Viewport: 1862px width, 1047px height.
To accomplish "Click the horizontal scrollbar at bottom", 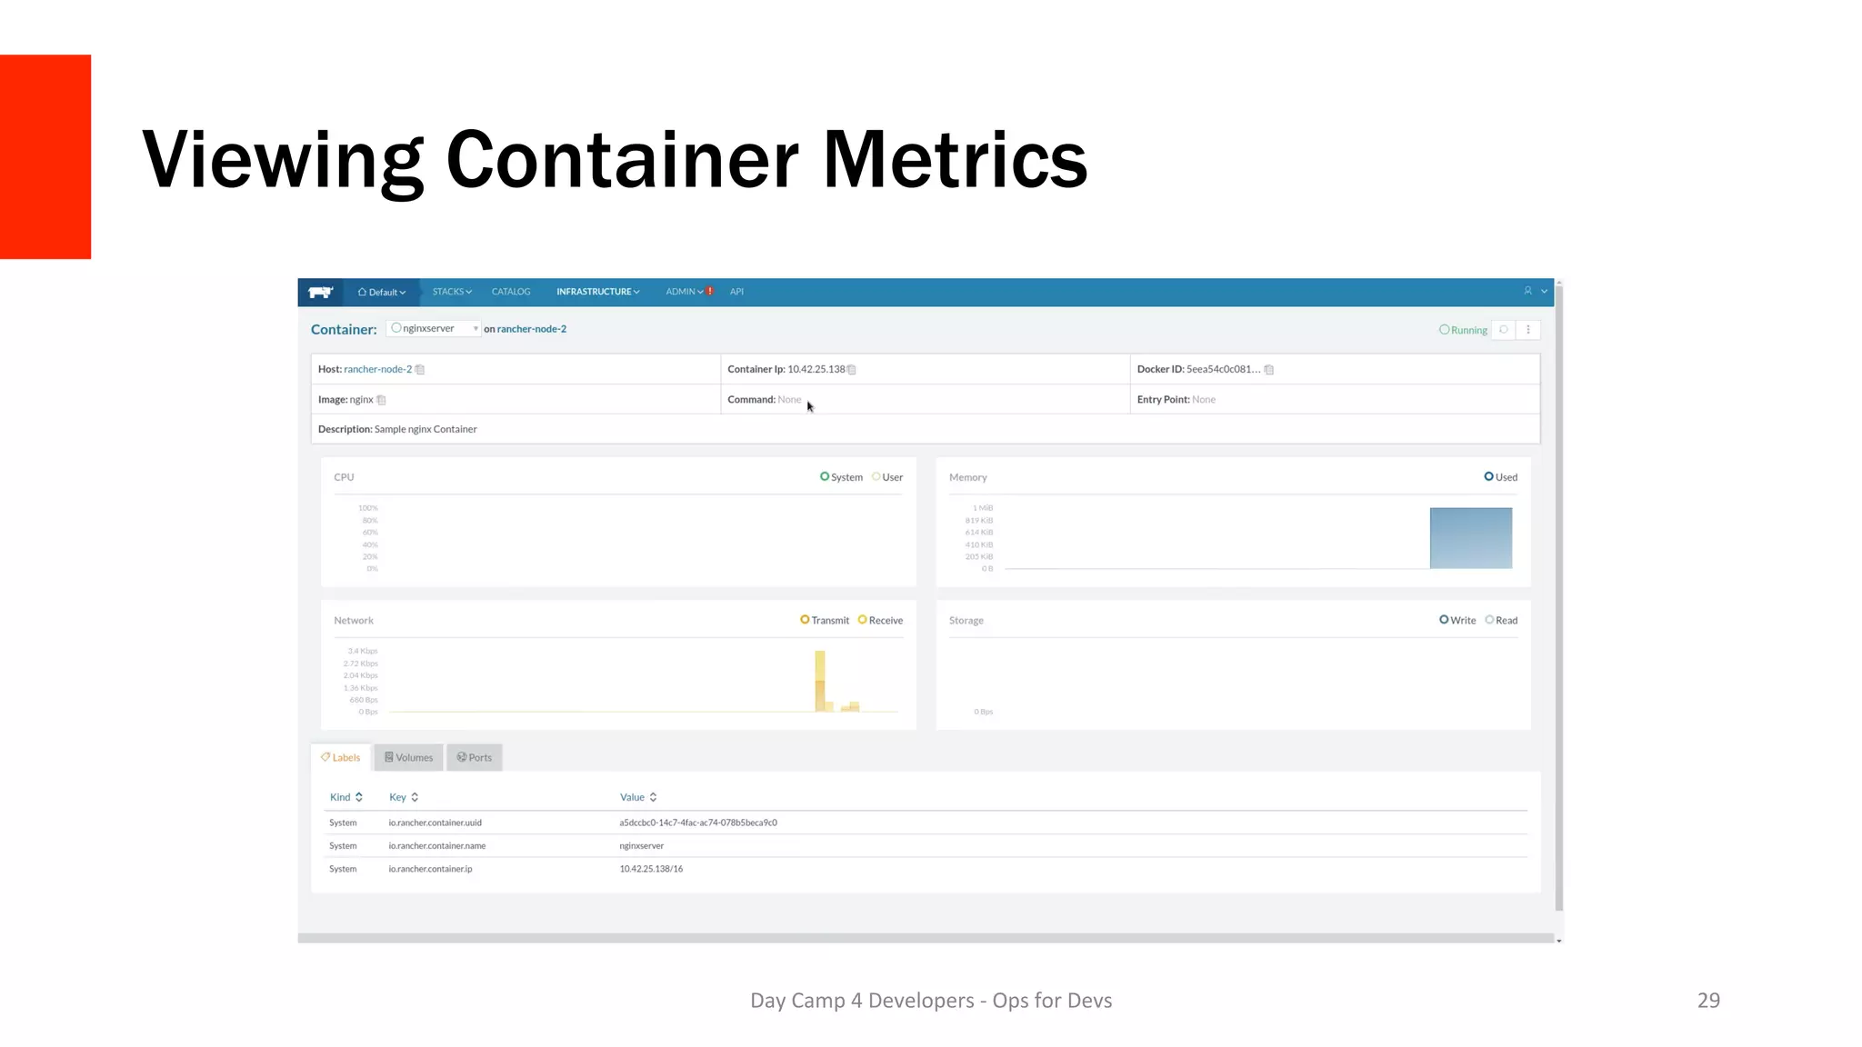I will coord(926,938).
